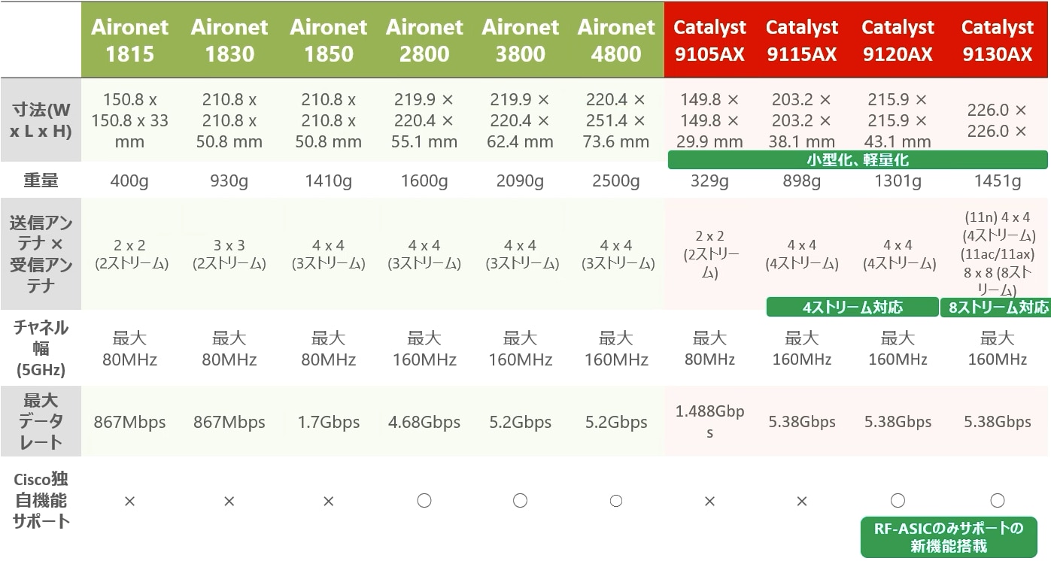This screenshot has width=1051, height=561.
Task: Click the 3 x 3 (2ストリーム) antenna cell
Action: (229, 254)
